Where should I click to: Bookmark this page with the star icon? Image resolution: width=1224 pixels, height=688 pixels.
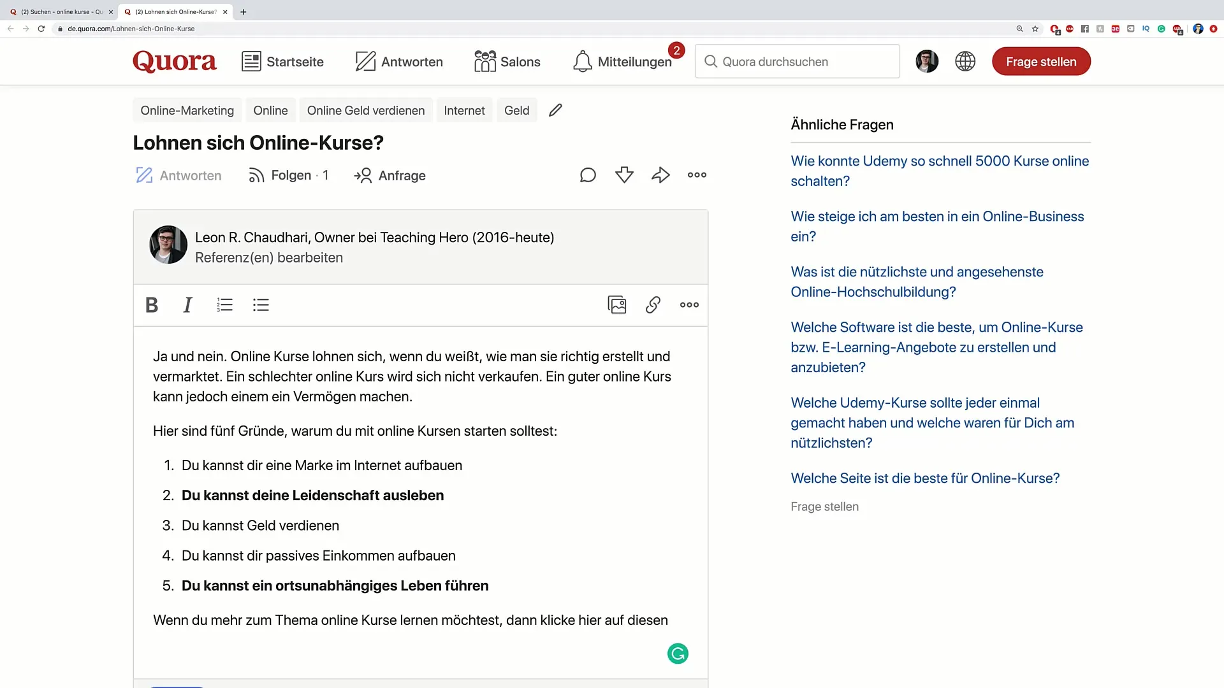1035,29
